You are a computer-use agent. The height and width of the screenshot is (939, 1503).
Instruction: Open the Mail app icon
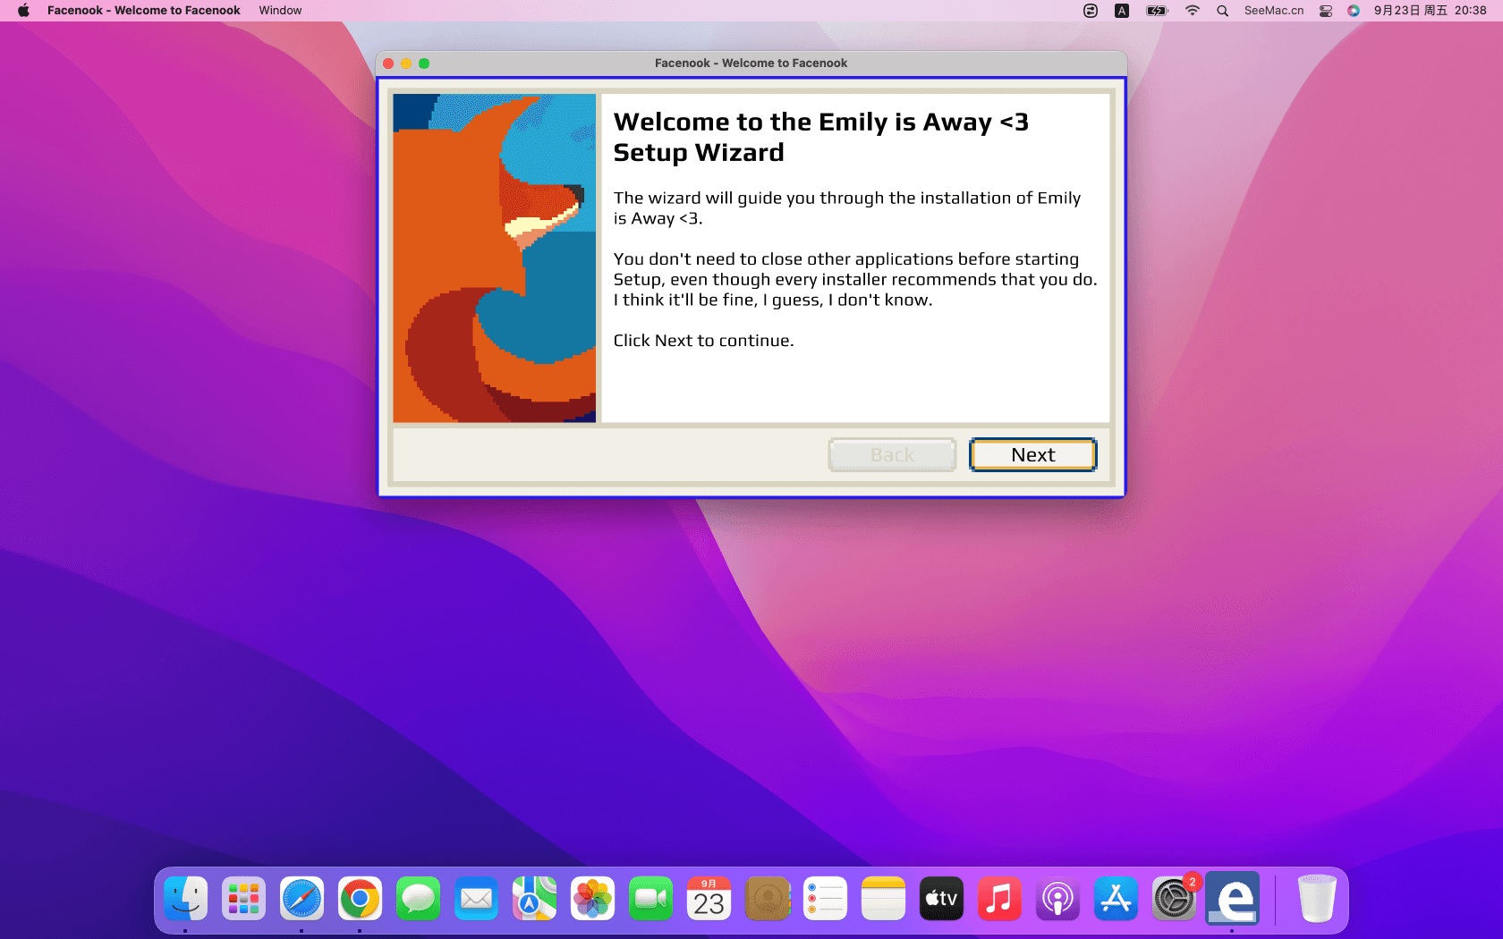(476, 899)
